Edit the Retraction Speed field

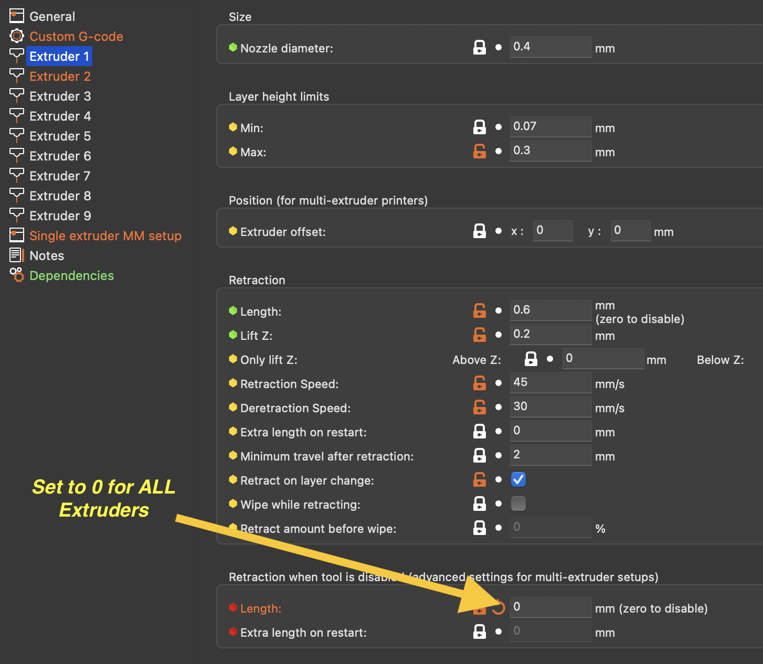click(551, 383)
